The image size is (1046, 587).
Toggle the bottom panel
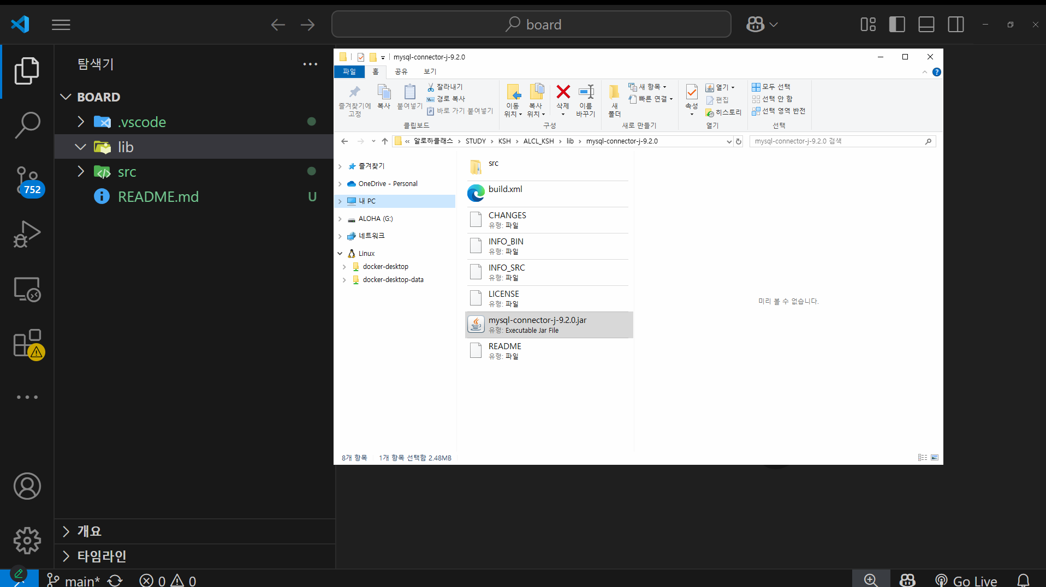click(926, 25)
